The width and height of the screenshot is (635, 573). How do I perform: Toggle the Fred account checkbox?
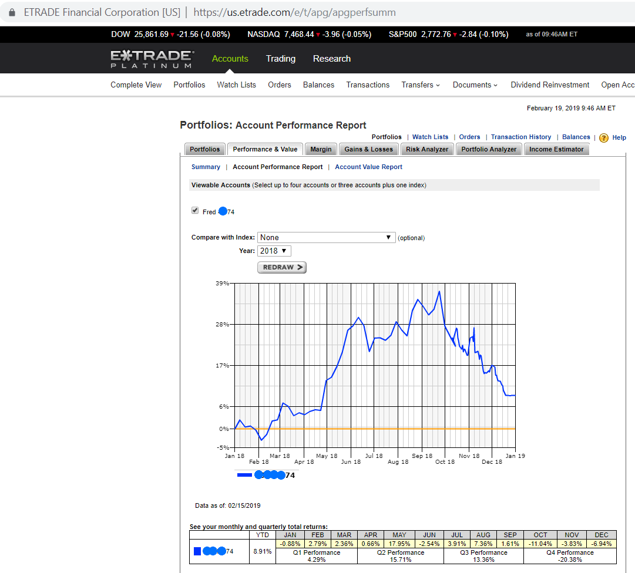pos(195,211)
